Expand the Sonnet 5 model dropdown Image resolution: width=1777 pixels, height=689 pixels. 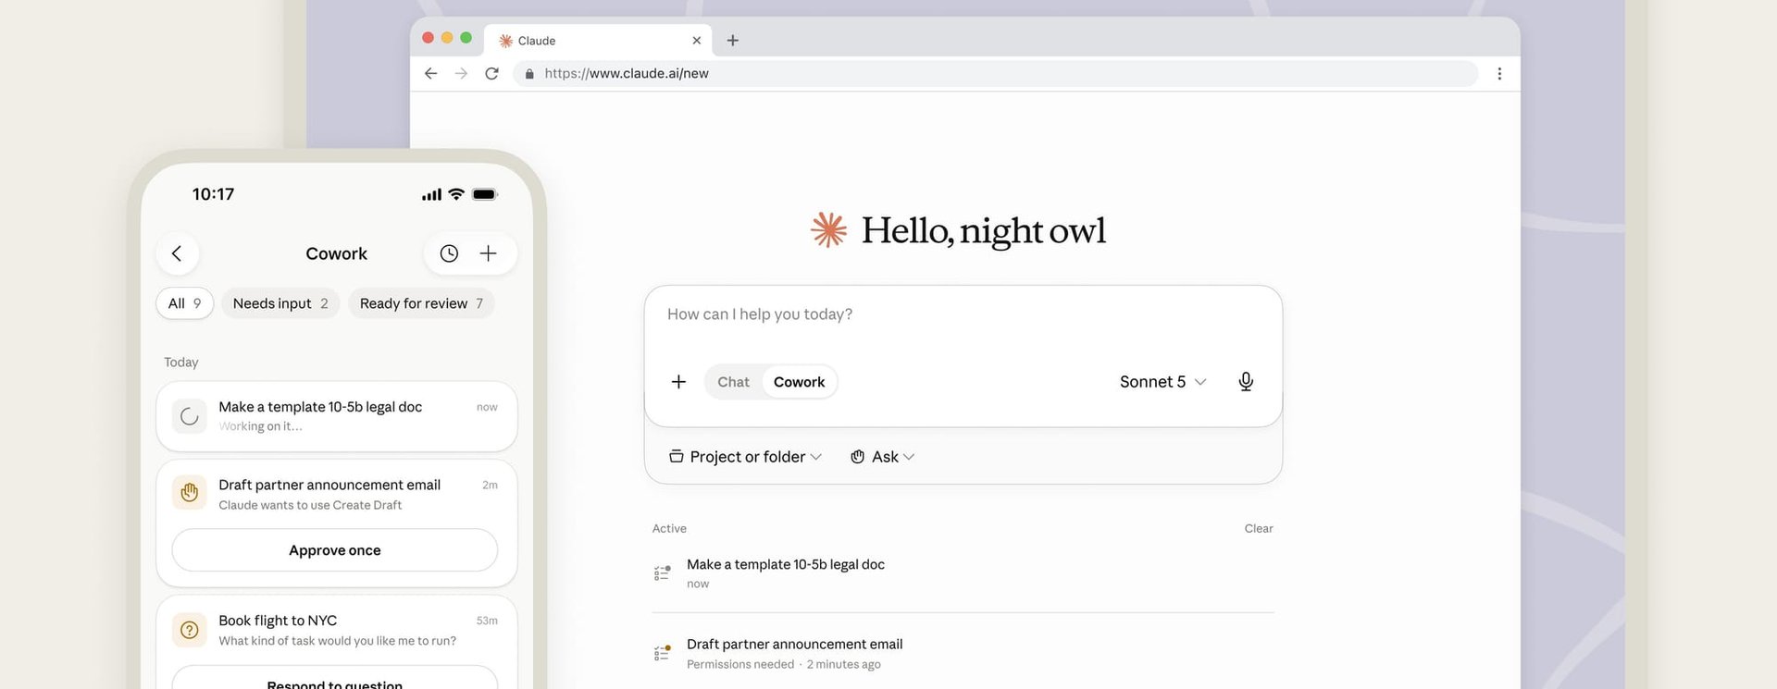1162,382
